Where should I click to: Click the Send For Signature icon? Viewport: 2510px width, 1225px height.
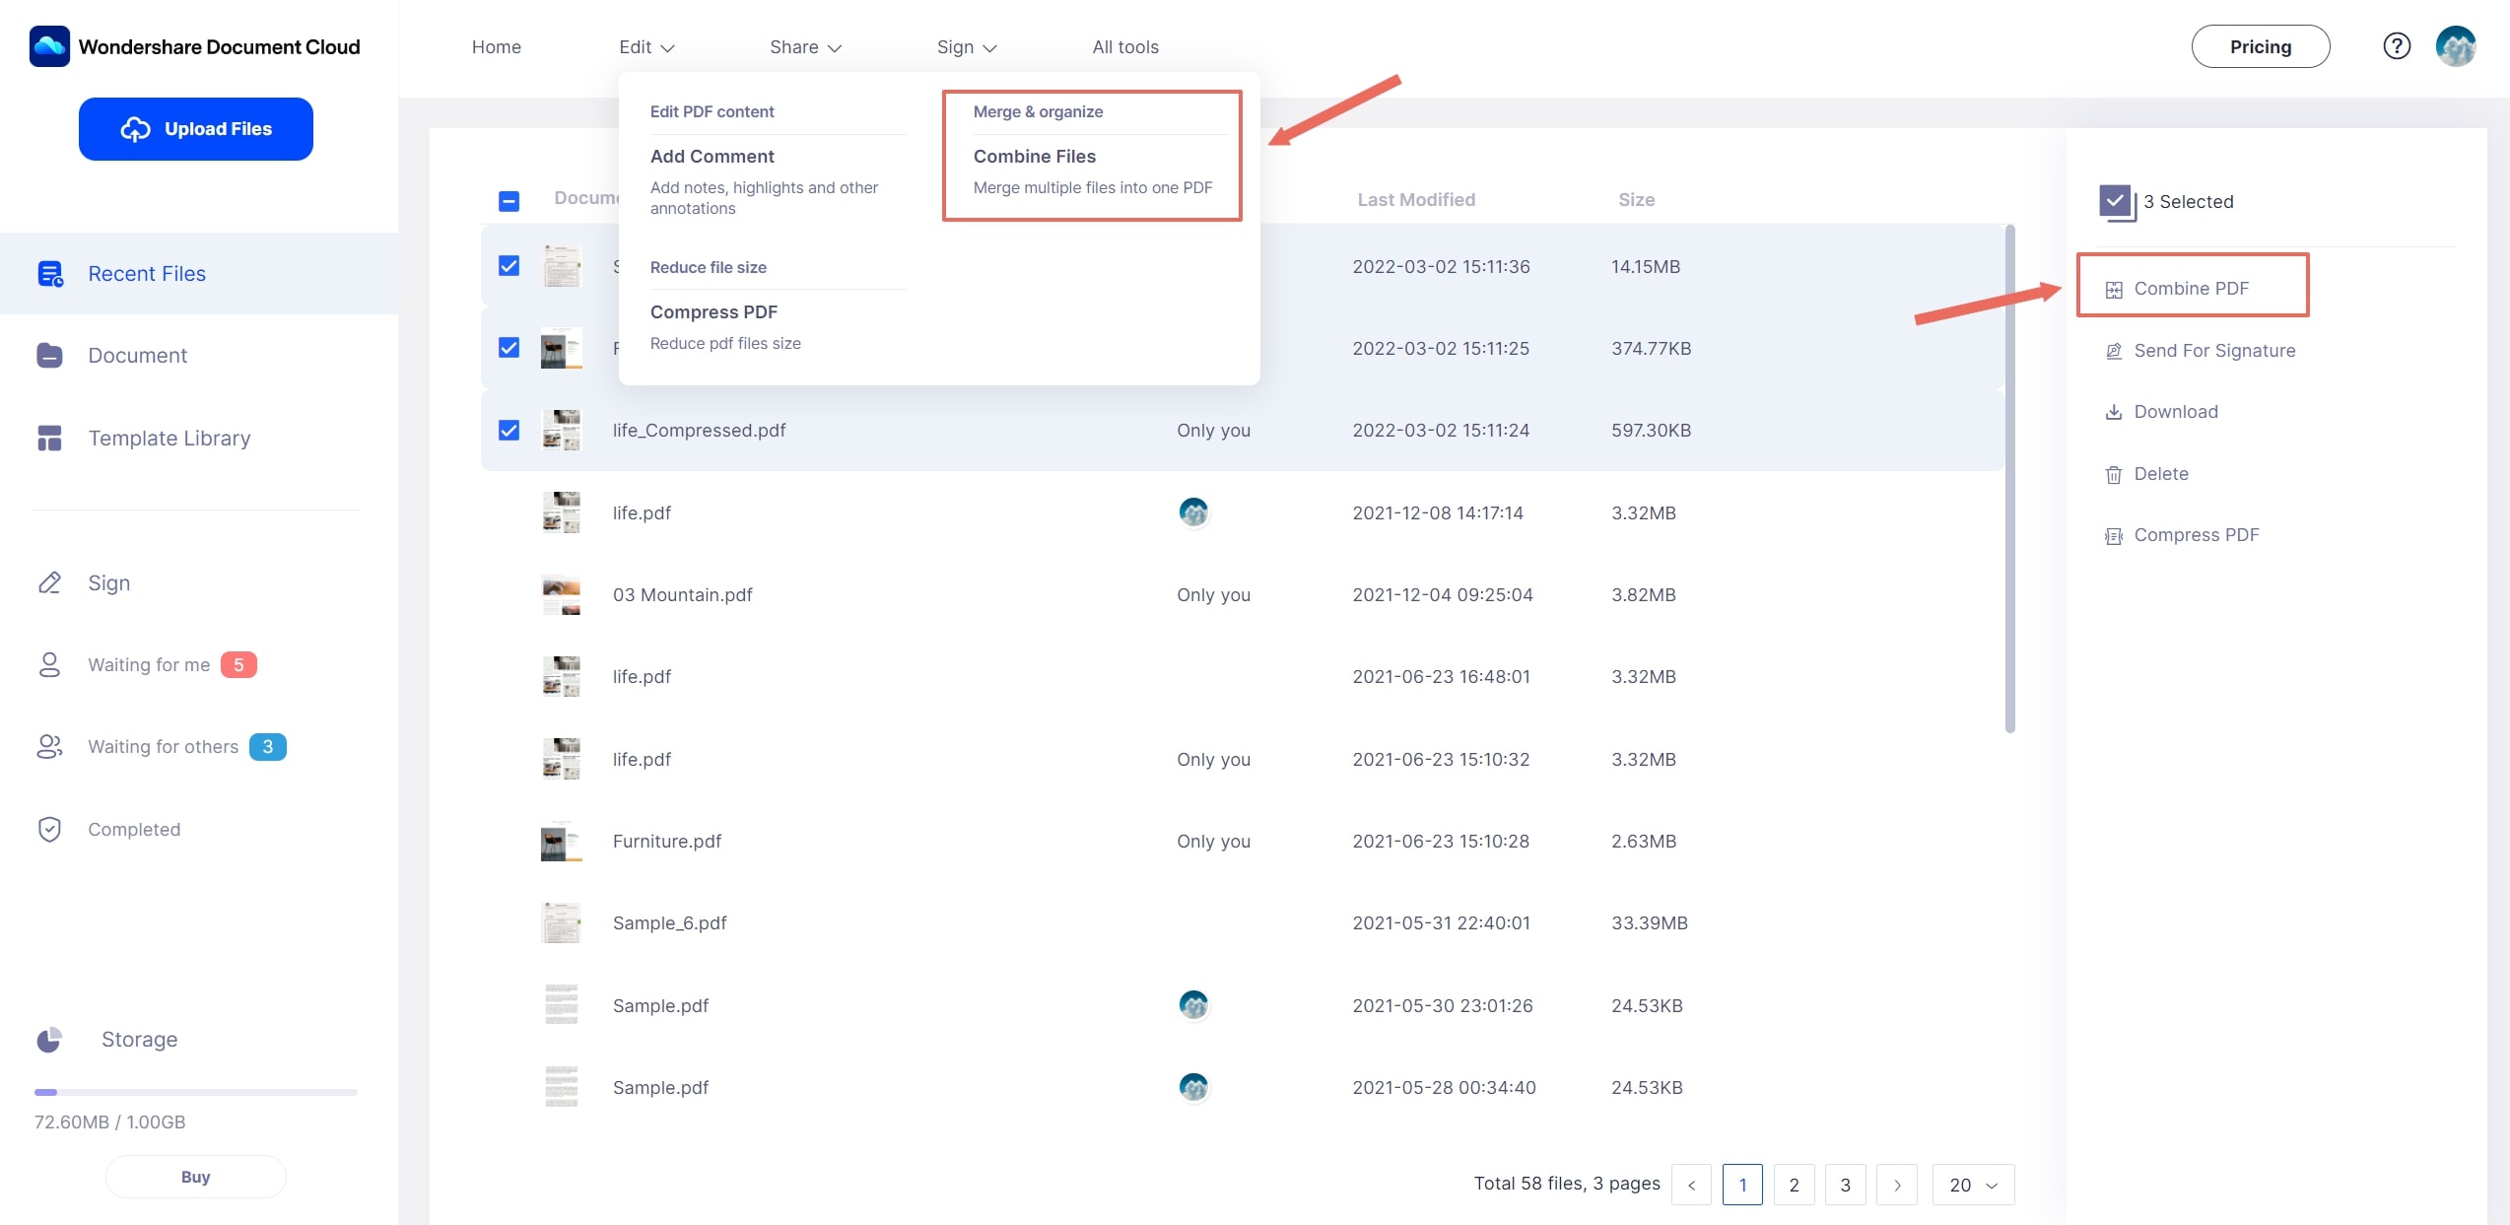click(2114, 351)
